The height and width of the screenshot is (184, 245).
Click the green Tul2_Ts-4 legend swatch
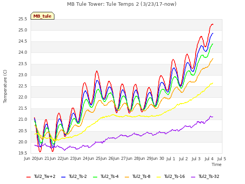tap(95, 177)
